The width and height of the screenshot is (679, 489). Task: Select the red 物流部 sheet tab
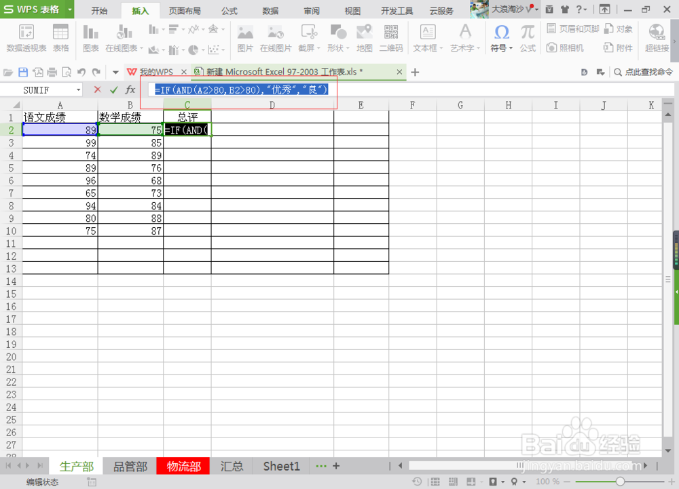[183, 466]
